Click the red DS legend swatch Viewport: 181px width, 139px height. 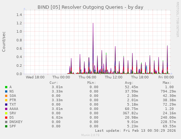[x=6, y=118]
